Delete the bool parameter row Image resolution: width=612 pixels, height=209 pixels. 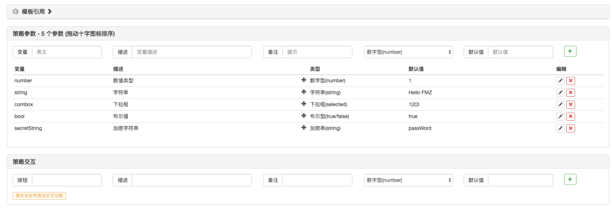click(571, 116)
